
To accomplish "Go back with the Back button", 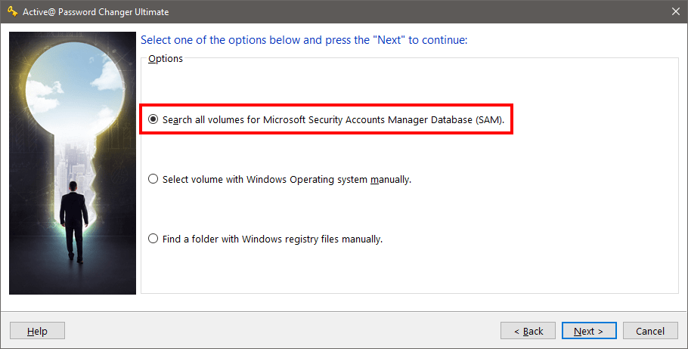I will coord(528,331).
